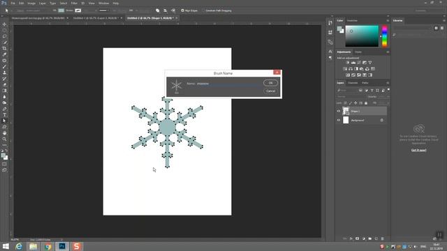
Task: Add an Invert adjustment
Action: click(x=348, y=75)
